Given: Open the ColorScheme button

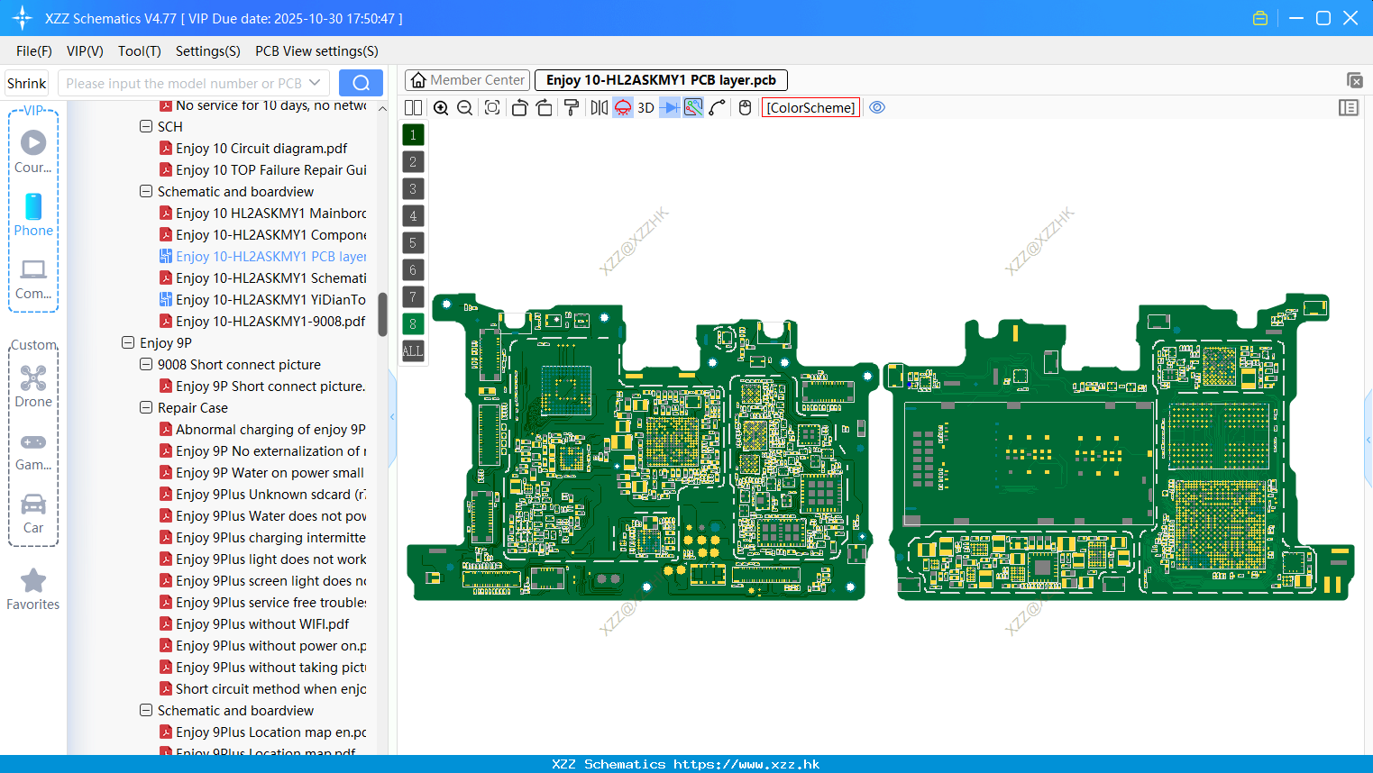Looking at the screenshot, I should 810,107.
